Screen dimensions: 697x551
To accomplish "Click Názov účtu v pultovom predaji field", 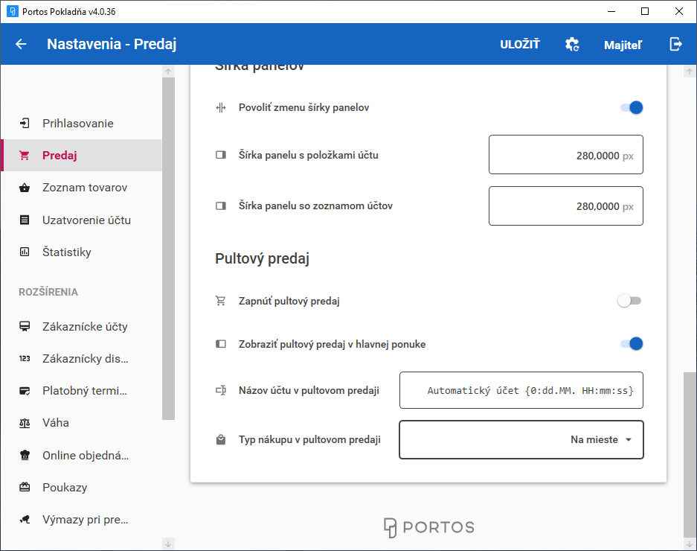I will coord(521,390).
